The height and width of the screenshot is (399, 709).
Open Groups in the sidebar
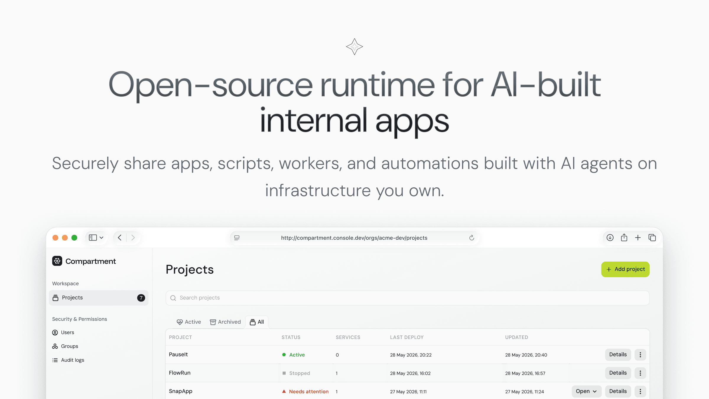65,346
